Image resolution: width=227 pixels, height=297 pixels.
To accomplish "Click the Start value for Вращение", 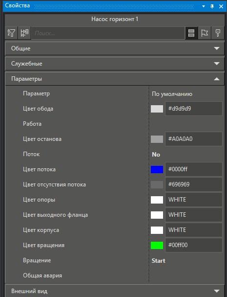I will [158, 261].
